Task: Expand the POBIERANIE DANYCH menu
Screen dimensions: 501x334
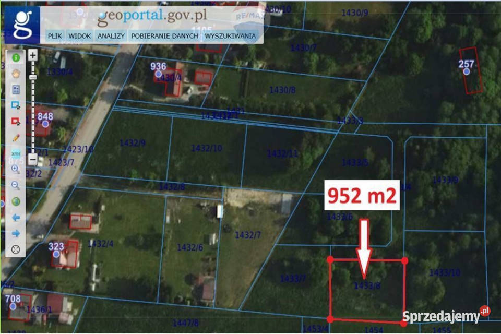Action: point(164,36)
